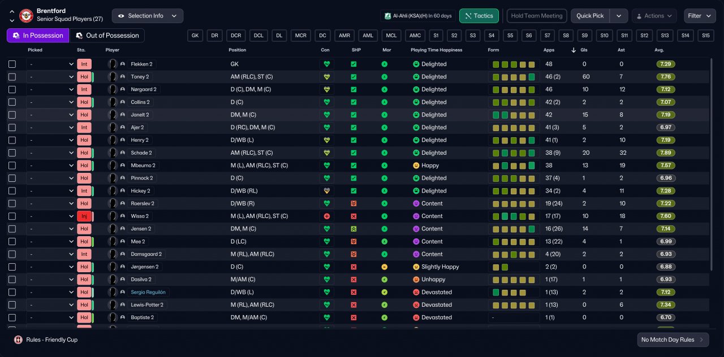Click the Al-Ahli next fixture badge
This screenshot has width=724, height=357.
[x=387, y=16]
